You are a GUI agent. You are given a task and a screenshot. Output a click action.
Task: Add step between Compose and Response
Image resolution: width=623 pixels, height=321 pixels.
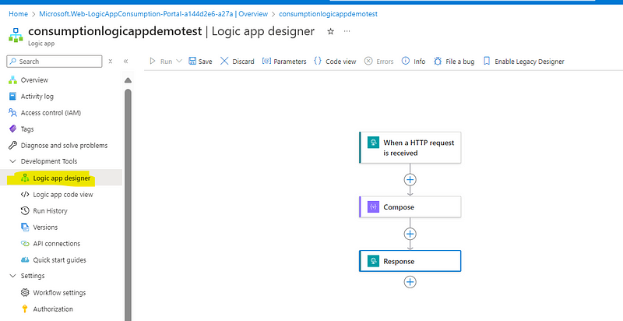coord(410,234)
